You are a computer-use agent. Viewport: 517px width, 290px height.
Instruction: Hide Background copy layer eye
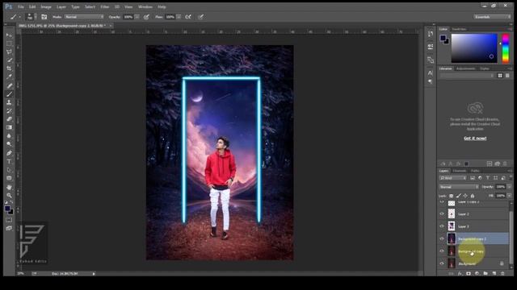coord(442,251)
